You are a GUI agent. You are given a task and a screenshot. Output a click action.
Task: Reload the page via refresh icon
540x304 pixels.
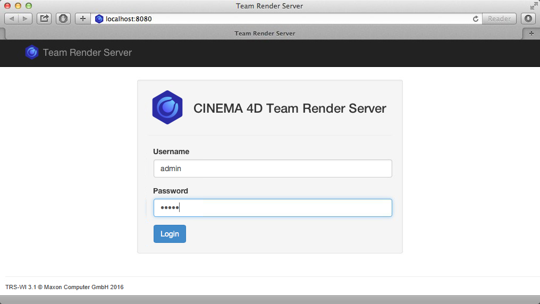(x=476, y=19)
